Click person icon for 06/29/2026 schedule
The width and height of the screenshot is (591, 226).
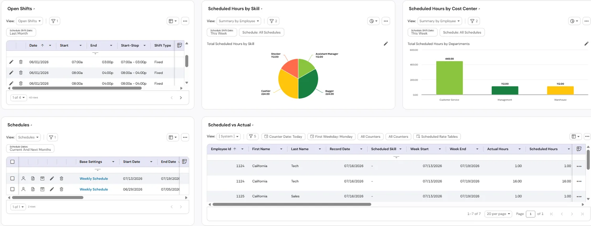tap(23, 189)
